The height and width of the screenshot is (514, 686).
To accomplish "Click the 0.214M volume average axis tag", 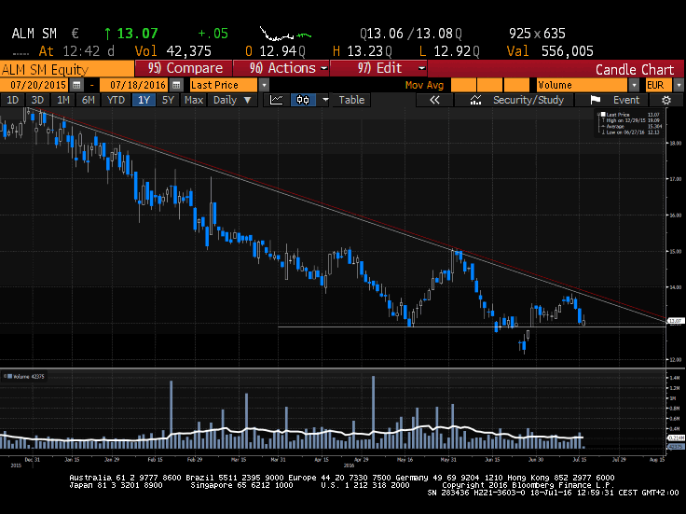I will [x=676, y=438].
